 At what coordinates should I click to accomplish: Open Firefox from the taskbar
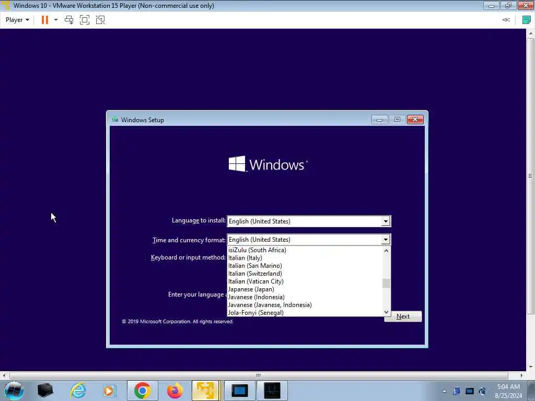[175, 391]
